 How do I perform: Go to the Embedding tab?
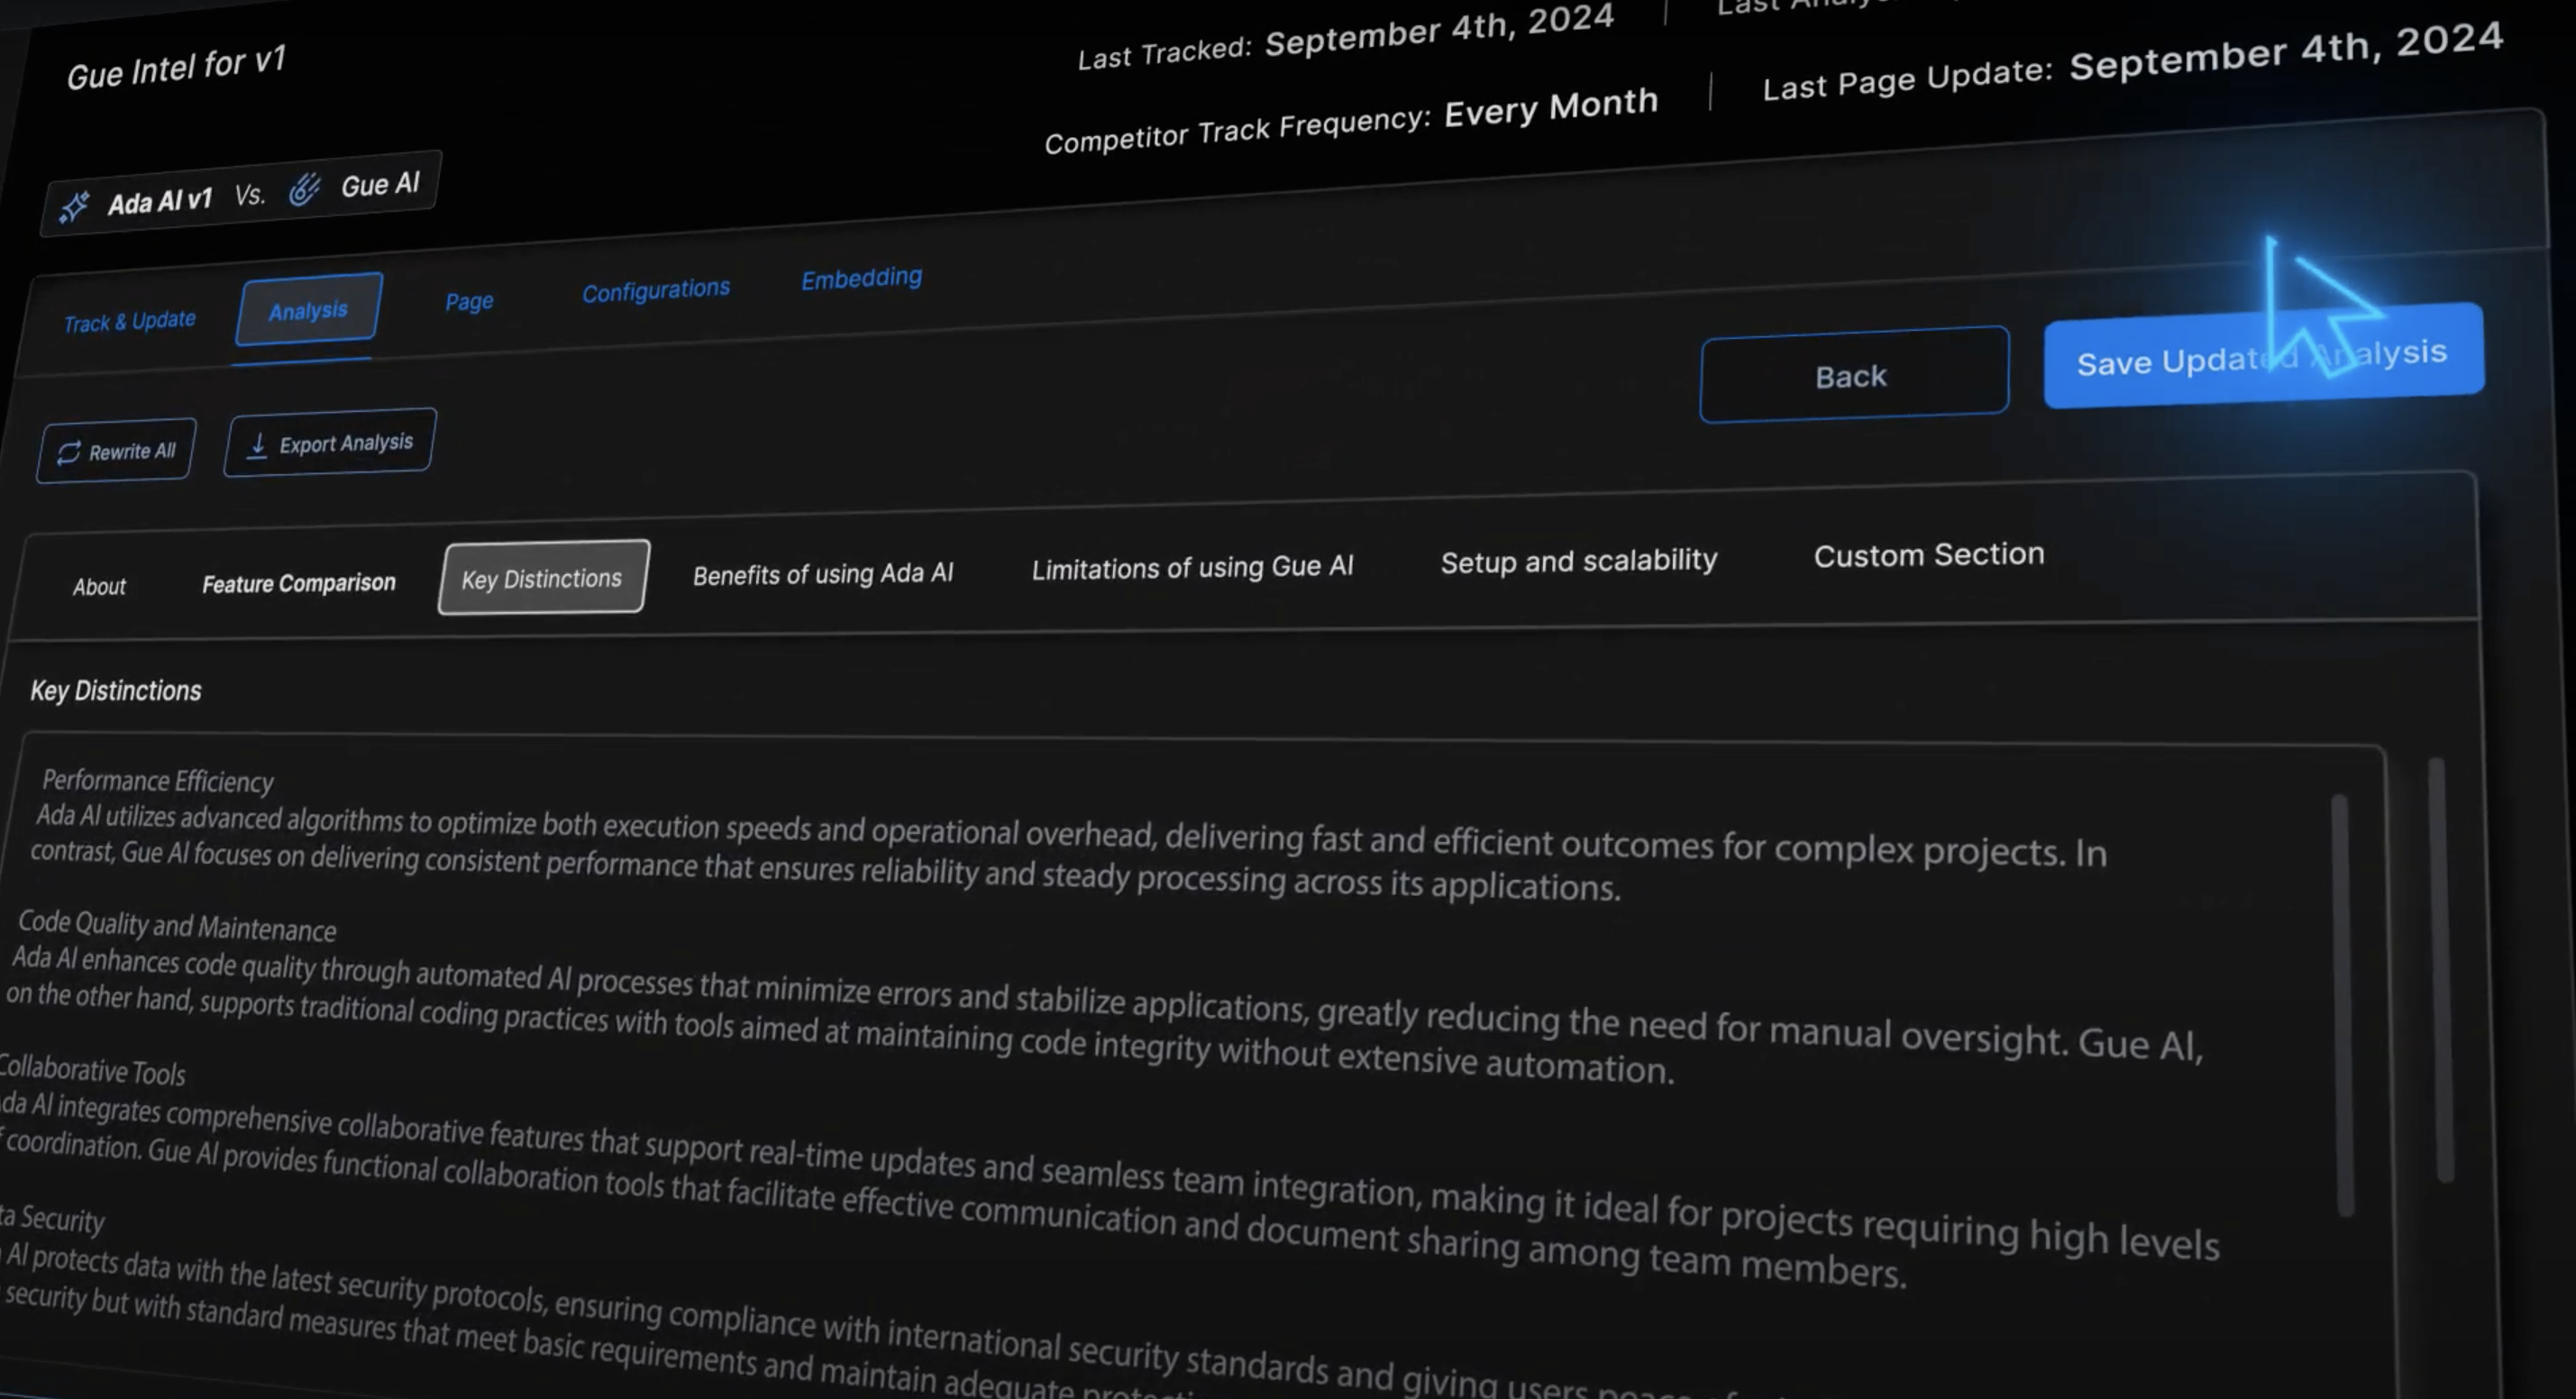(x=861, y=278)
